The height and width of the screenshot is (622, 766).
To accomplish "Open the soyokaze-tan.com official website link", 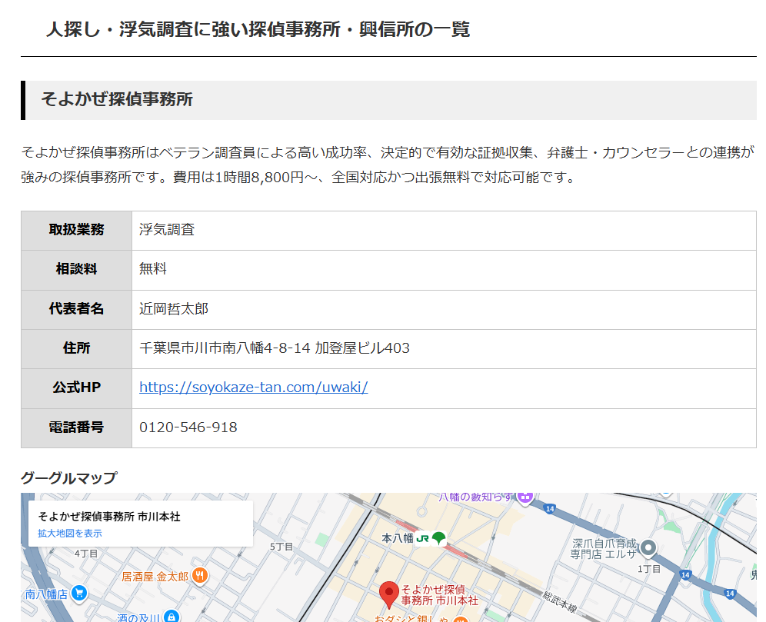I will [x=253, y=388].
